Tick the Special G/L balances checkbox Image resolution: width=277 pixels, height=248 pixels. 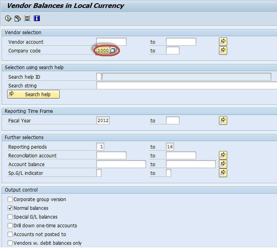[10, 217]
